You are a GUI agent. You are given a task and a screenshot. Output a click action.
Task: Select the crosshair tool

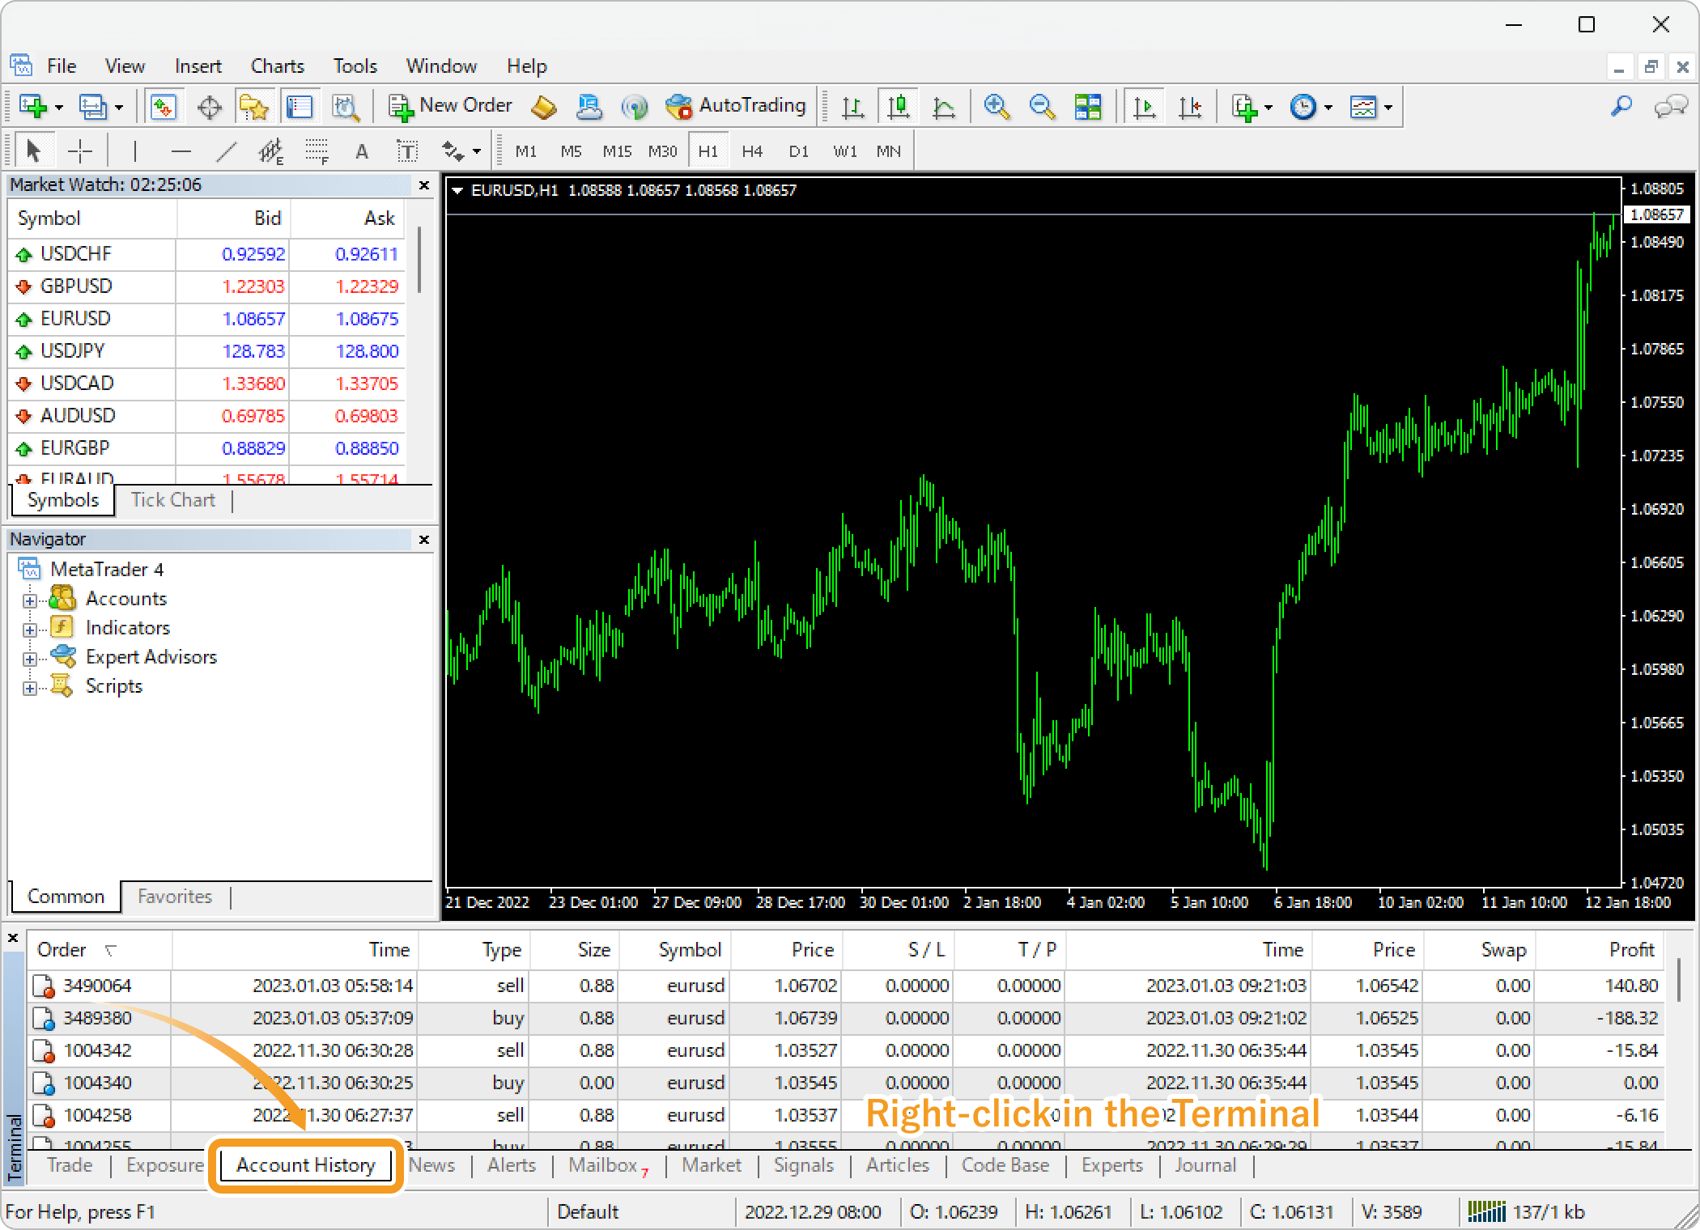pyautogui.click(x=79, y=151)
